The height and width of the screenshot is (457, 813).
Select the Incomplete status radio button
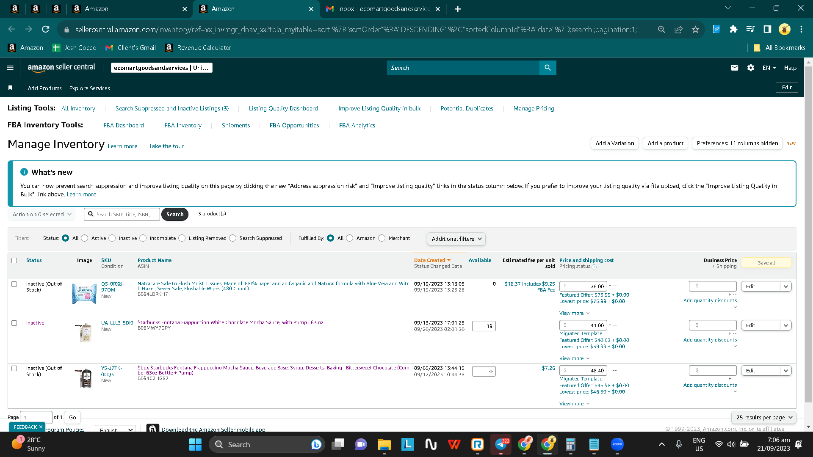pyautogui.click(x=143, y=238)
